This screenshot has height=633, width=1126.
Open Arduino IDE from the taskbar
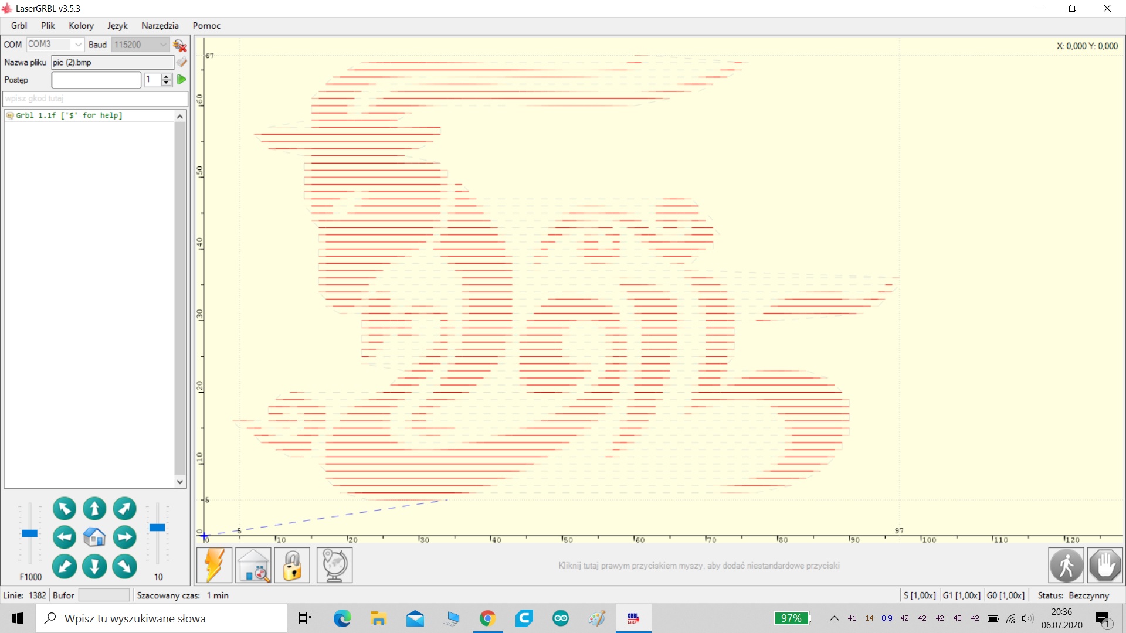tap(561, 618)
